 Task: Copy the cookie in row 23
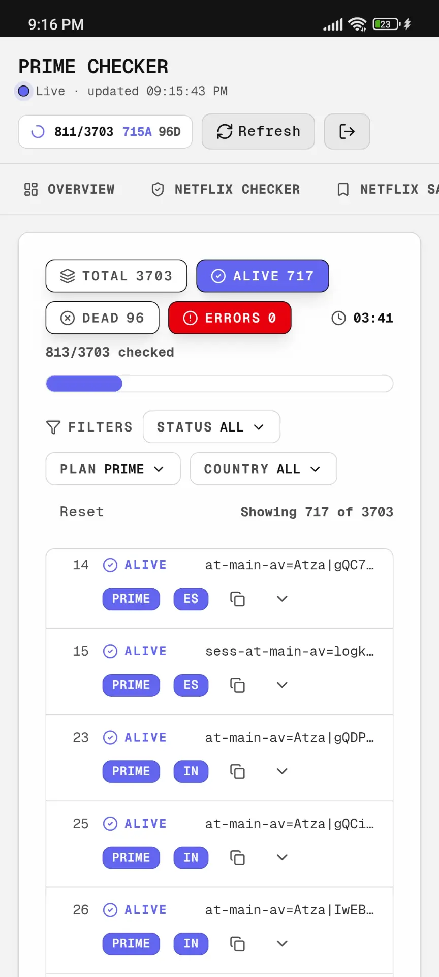click(237, 771)
